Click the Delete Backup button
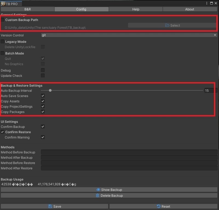219x210 pixels. click(x=109, y=195)
